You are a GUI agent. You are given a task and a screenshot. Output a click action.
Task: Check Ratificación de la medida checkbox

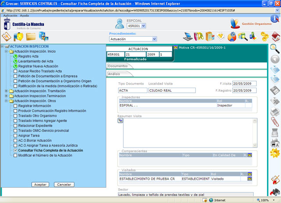15,86
